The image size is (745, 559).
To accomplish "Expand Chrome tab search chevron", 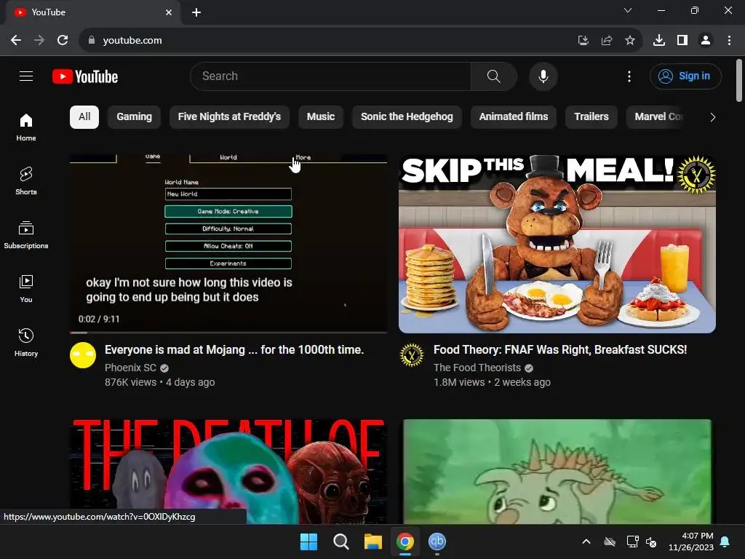I will [628, 10].
